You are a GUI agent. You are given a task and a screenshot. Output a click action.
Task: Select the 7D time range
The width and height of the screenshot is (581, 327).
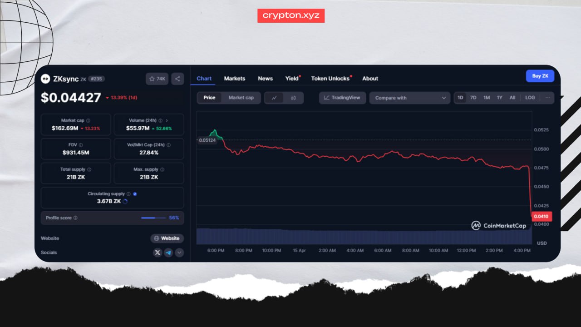tap(473, 98)
